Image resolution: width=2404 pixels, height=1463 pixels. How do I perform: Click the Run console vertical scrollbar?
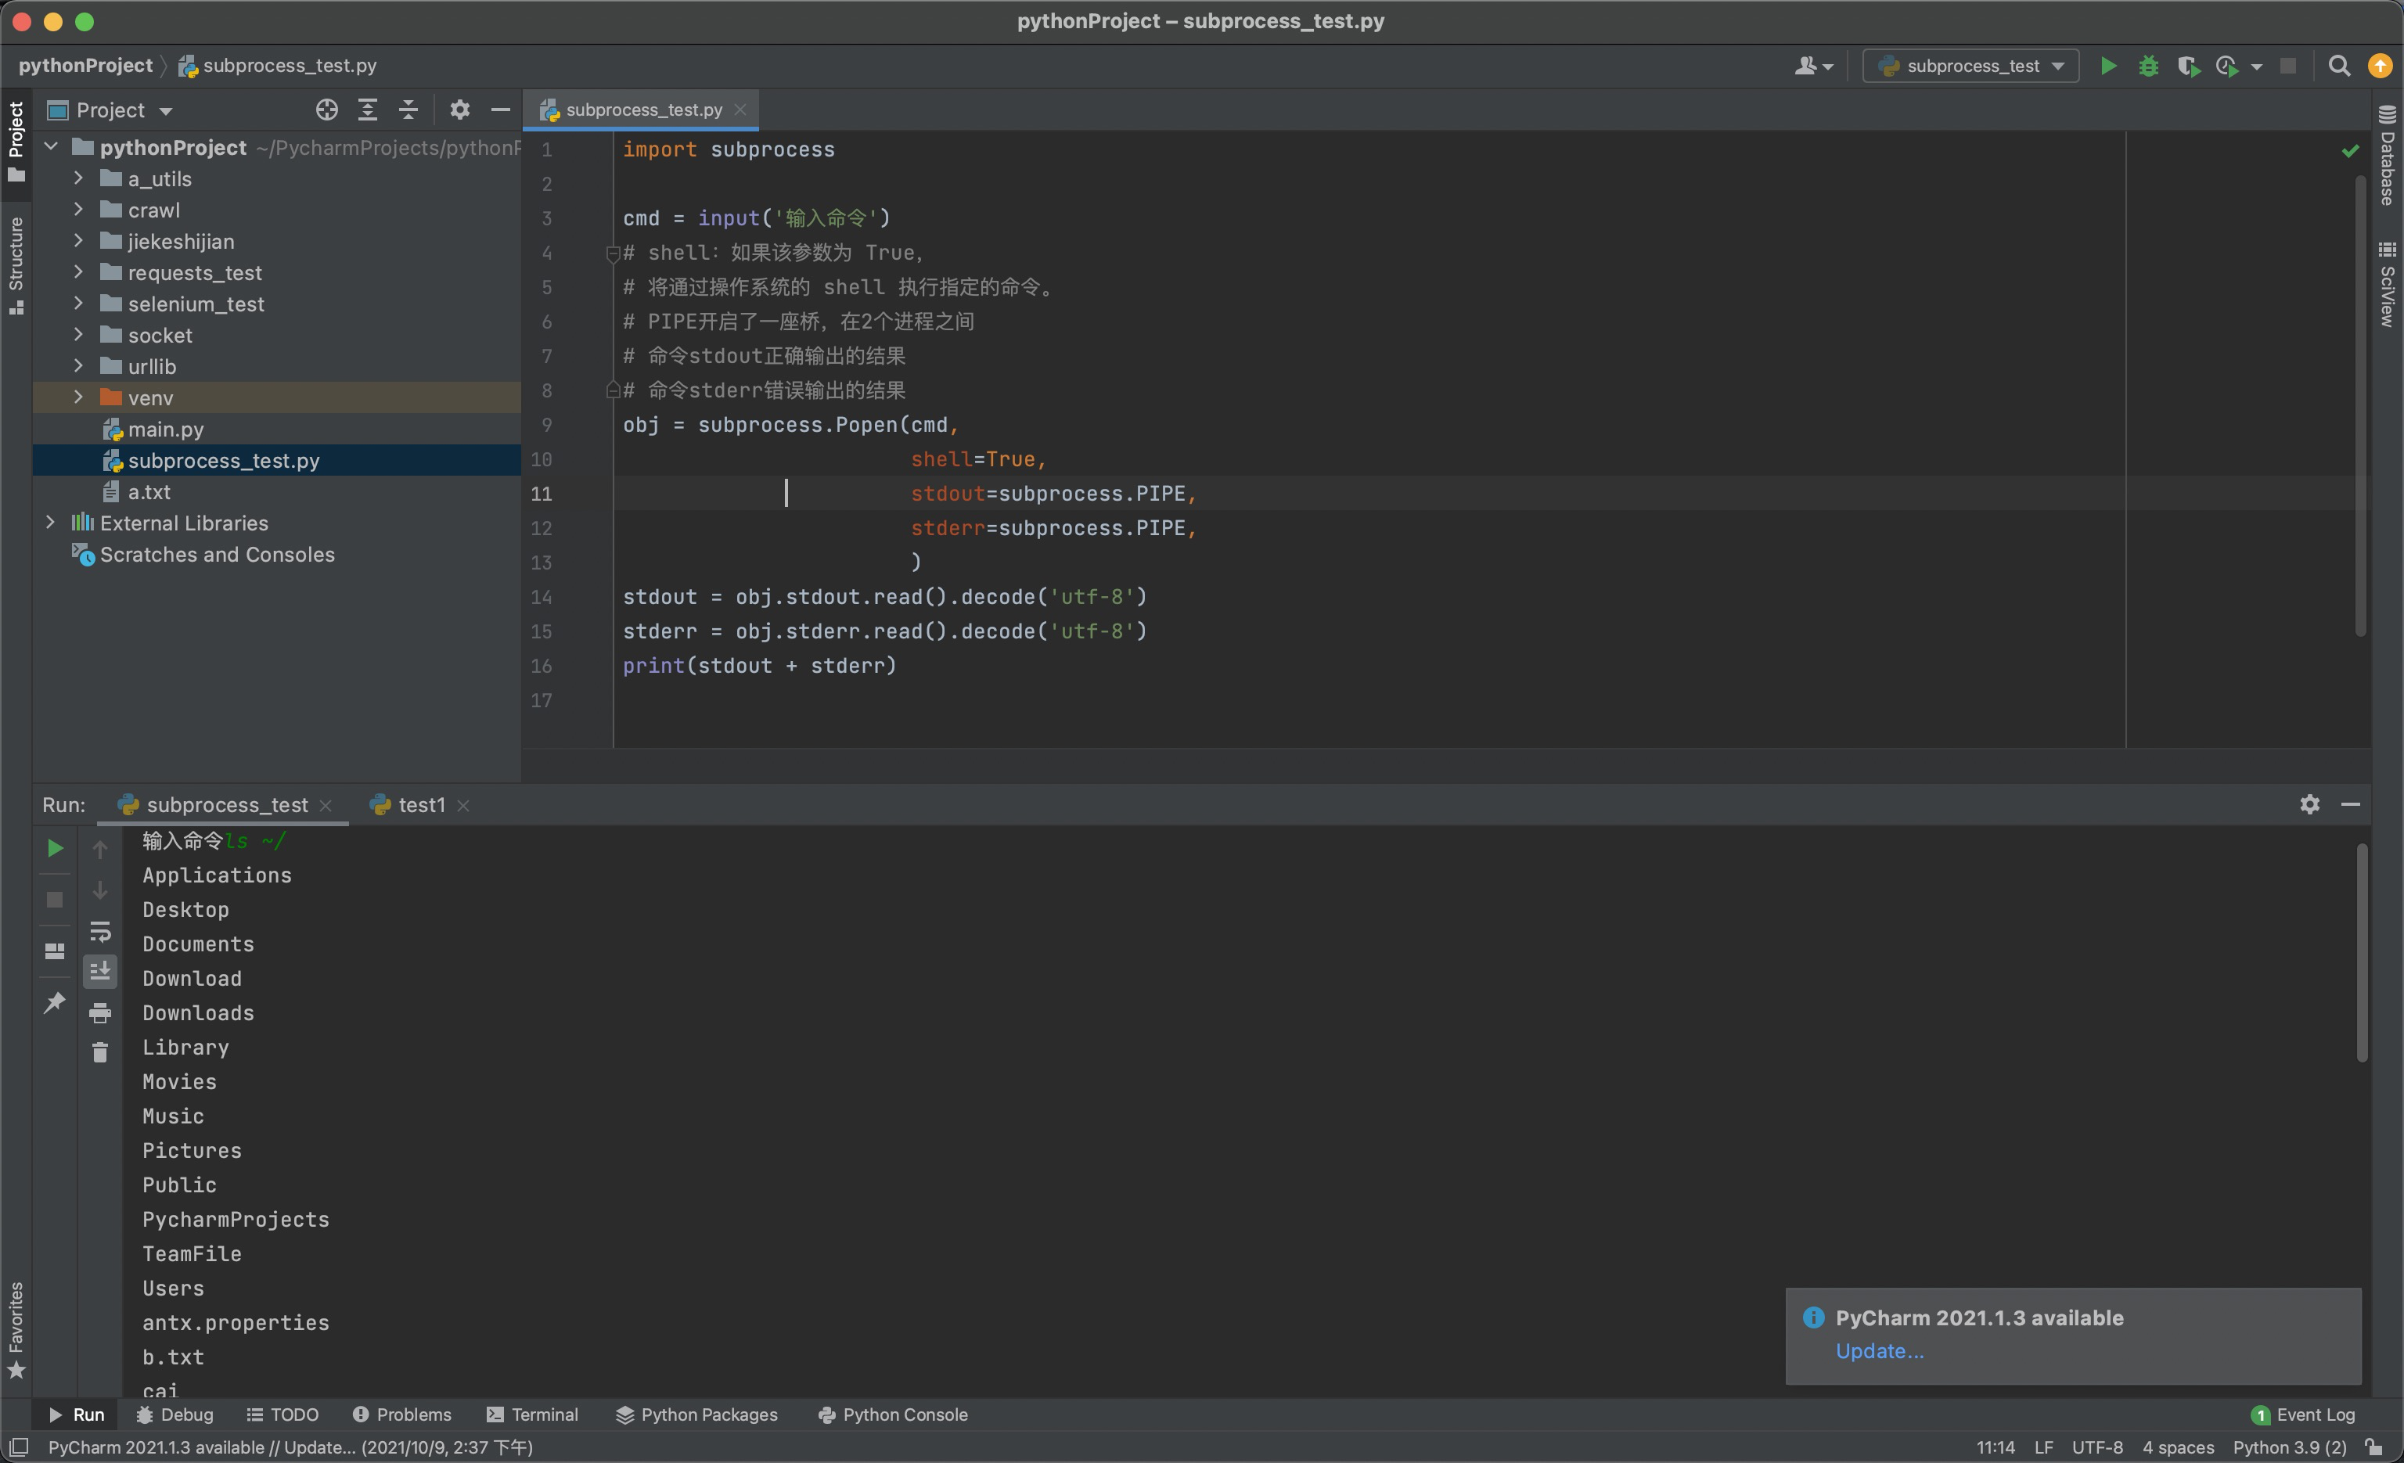click(2362, 954)
